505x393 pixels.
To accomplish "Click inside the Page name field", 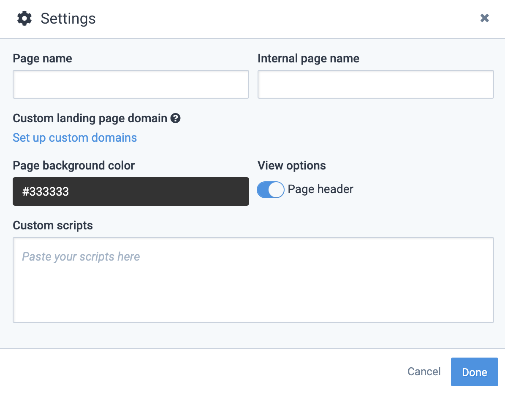I will (x=131, y=84).
